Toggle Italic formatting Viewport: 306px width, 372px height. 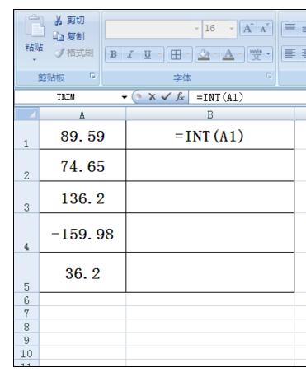[130, 54]
